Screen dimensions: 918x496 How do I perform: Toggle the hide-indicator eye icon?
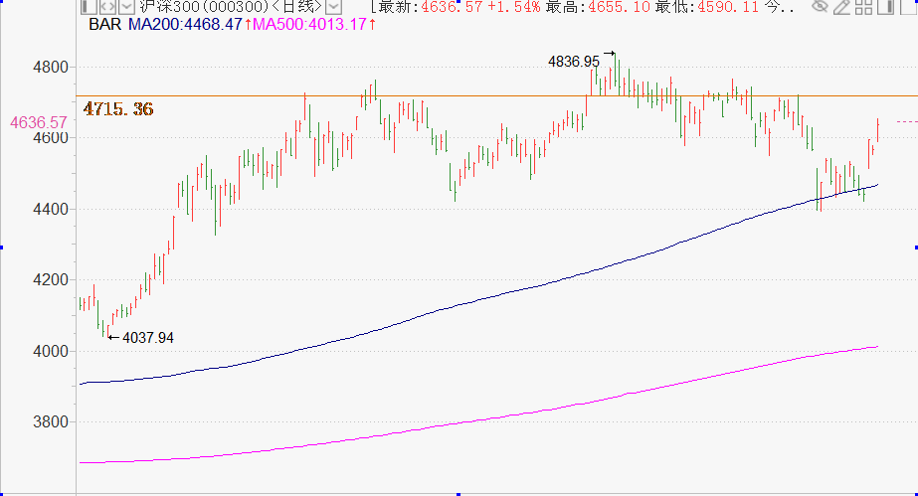[821, 6]
